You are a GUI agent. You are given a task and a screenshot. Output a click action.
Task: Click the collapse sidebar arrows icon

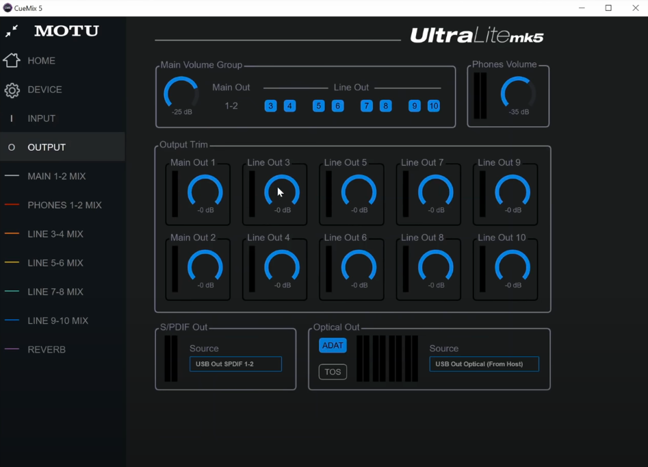[12, 31]
